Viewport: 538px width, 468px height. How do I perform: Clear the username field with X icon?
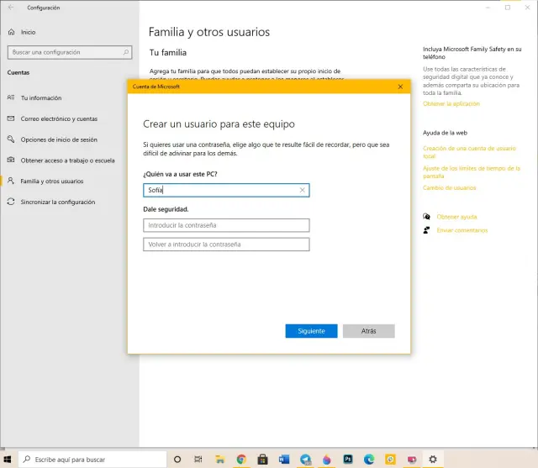point(302,190)
